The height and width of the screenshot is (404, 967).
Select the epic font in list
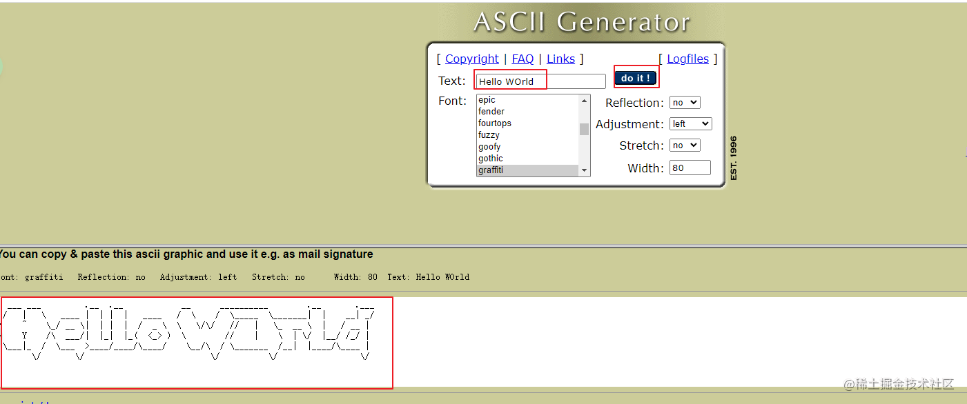[528, 100]
